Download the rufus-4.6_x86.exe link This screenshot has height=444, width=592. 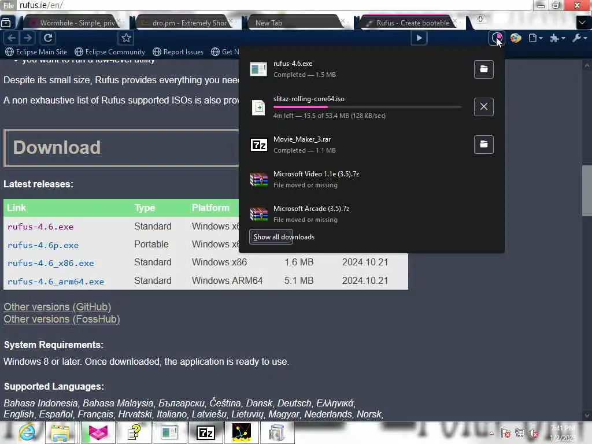pyautogui.click(x=51, y=263)
